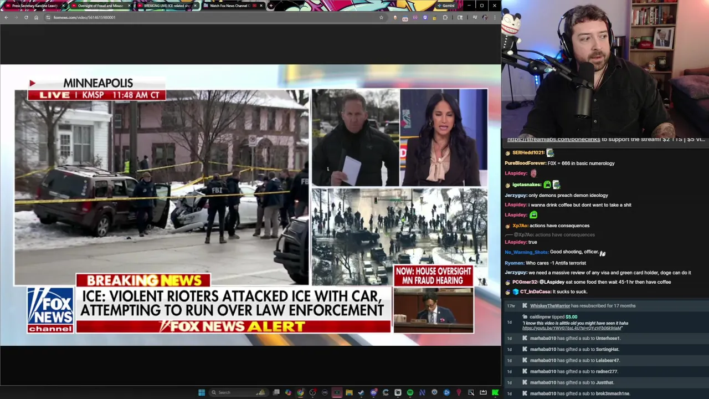Image resolution: width=709 pixels, height=399 pixels.
Task: Open the Chrome three-dot menu
Action: coord(495,17)
